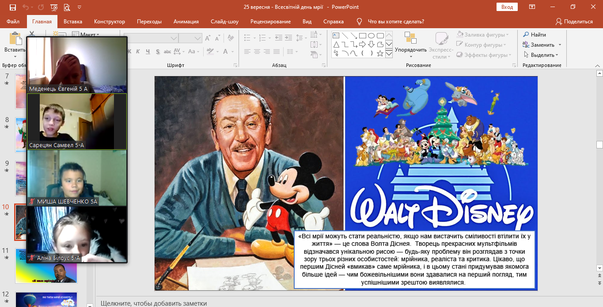603x307 pixels.
Task: Redo the last action
Action: click(x=40, y=7)
